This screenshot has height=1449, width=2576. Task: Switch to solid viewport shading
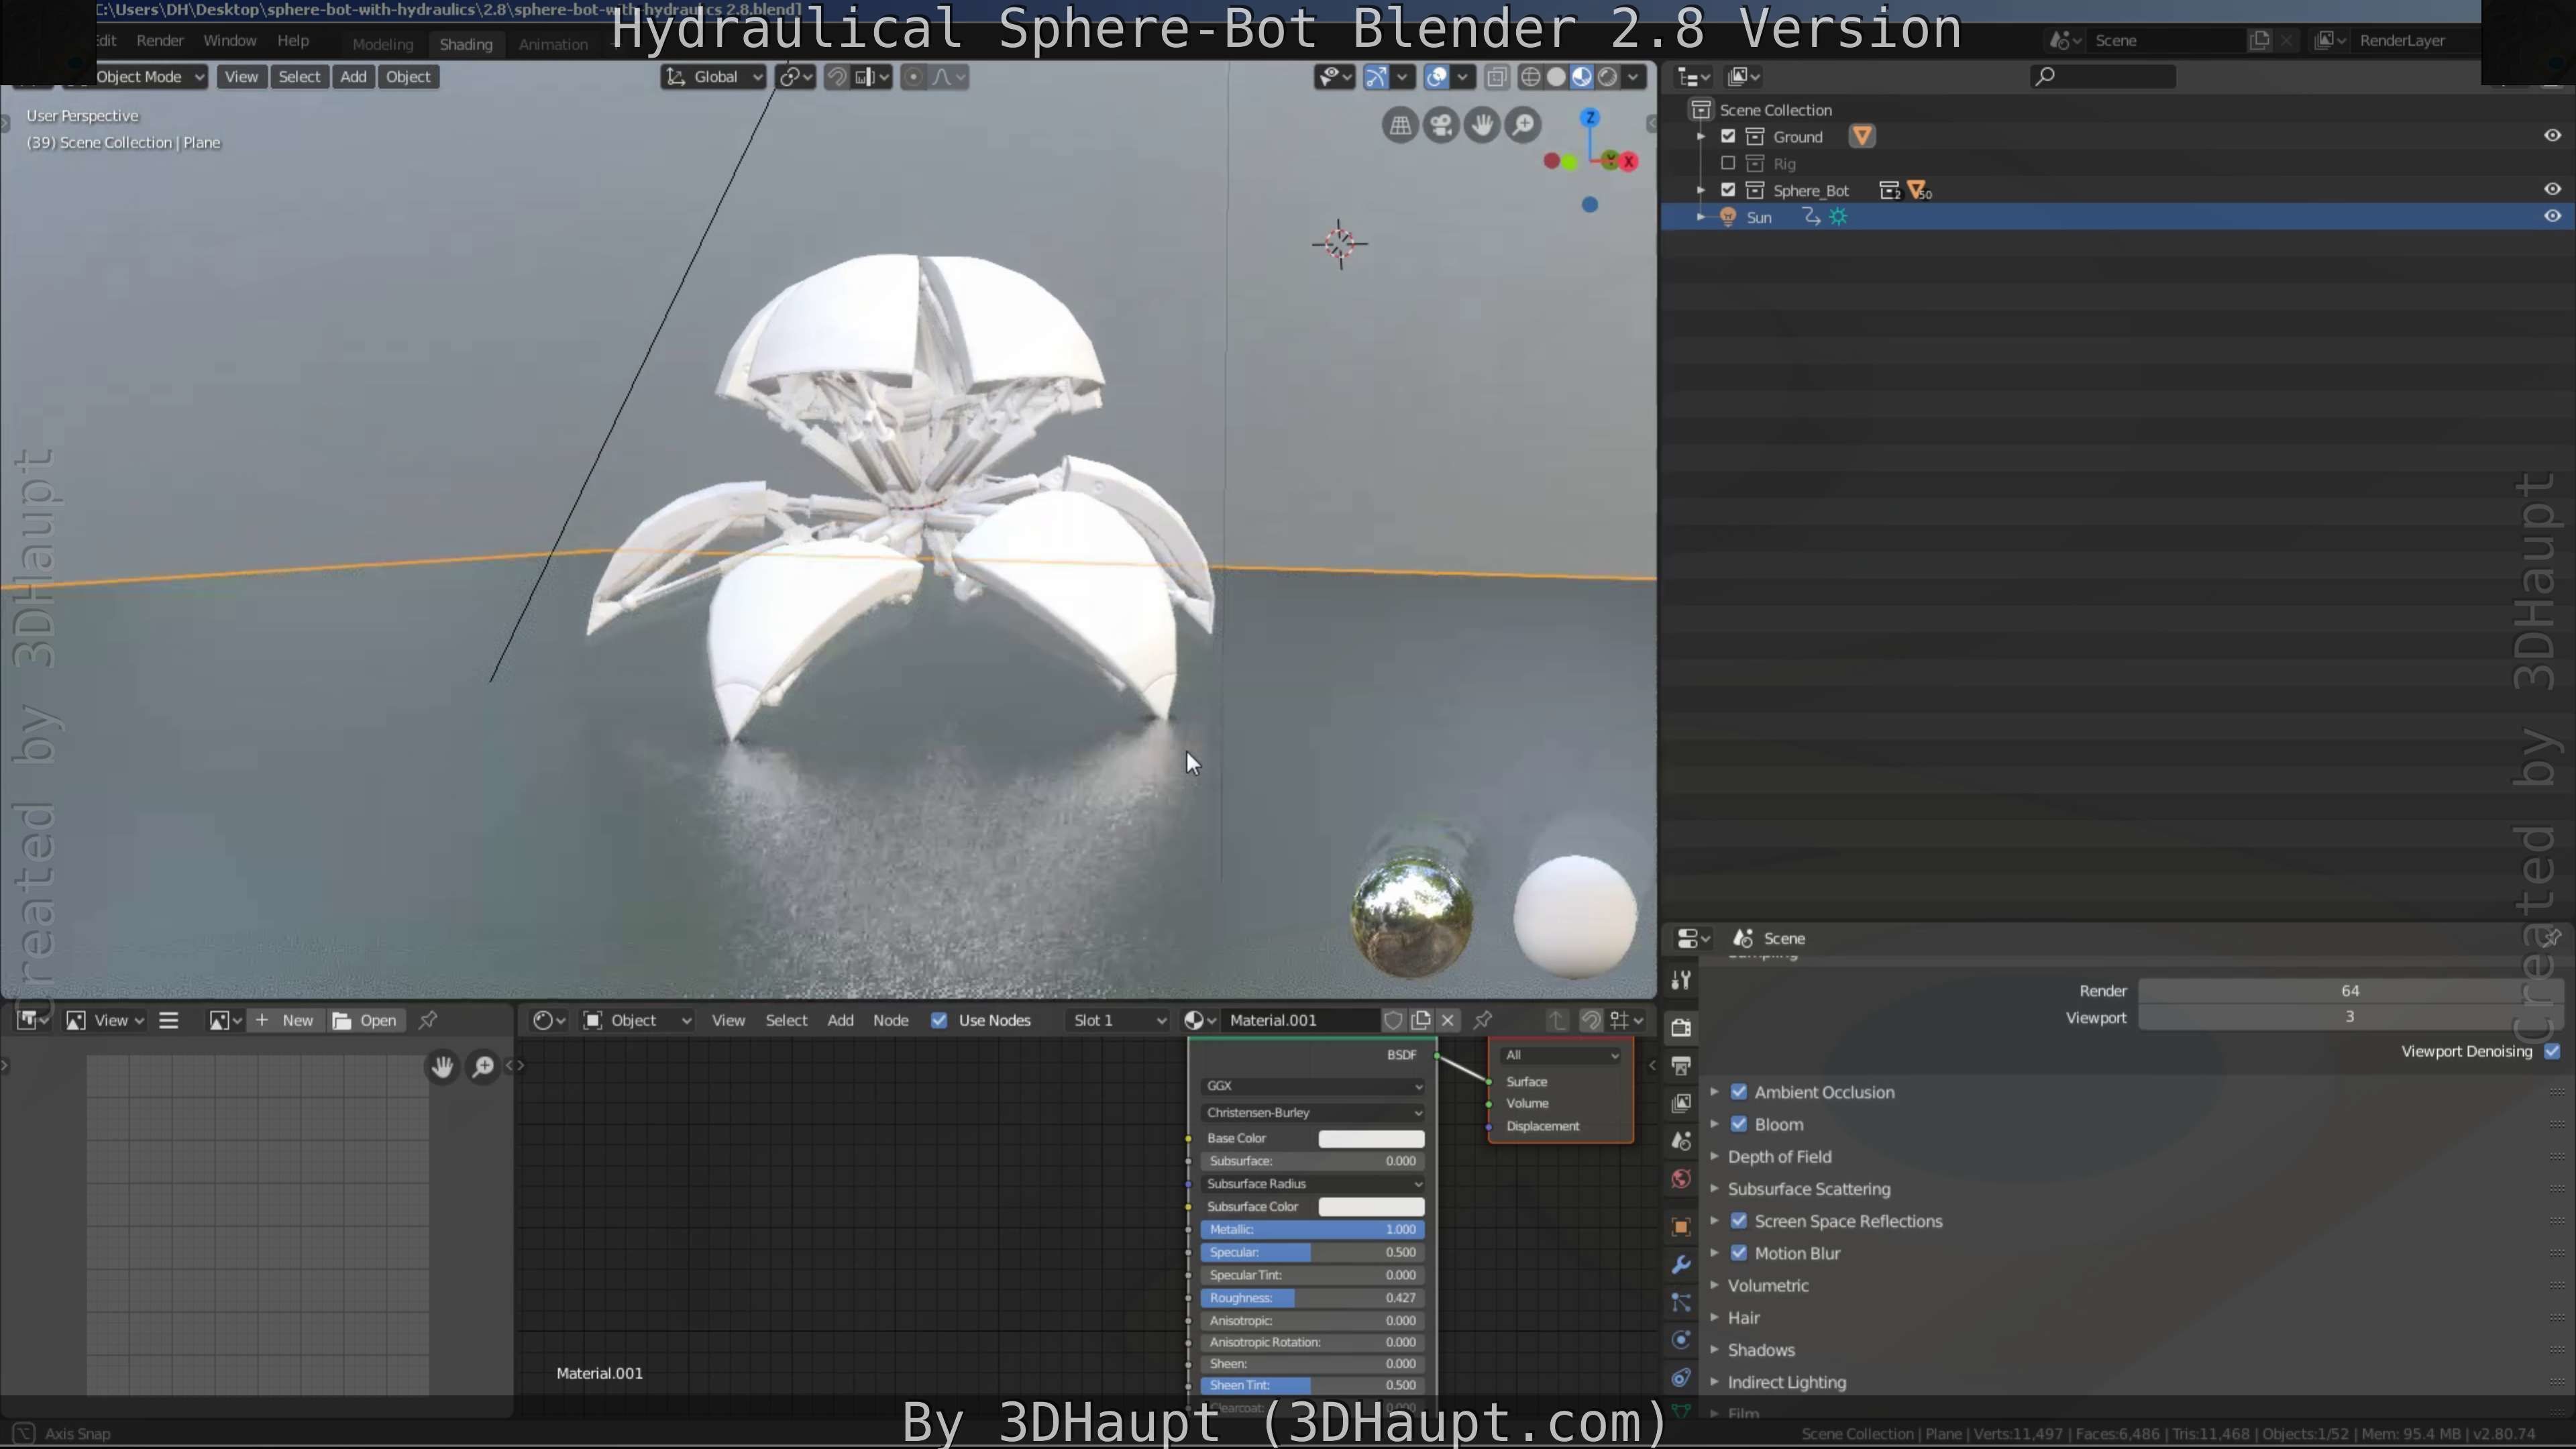click(x=1556, y=77)
